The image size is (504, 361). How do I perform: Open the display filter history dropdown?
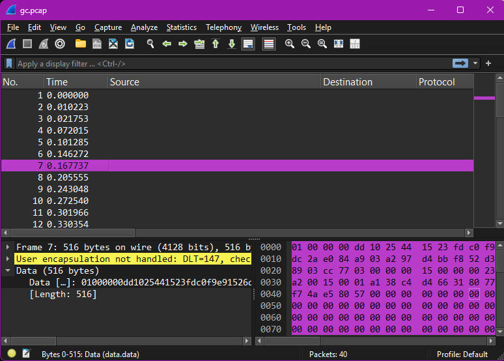pos(475,63)
